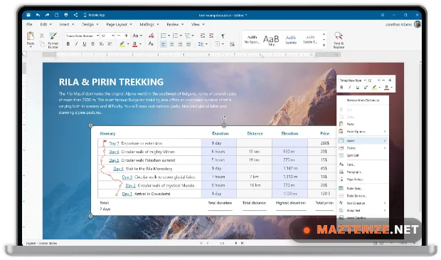Open the highlight color dropdown arrow in ribbon

click(x=128, y=44)
